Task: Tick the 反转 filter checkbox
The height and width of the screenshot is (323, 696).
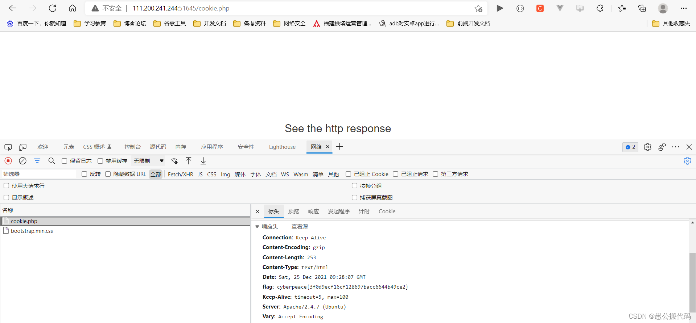Action: 84,174
